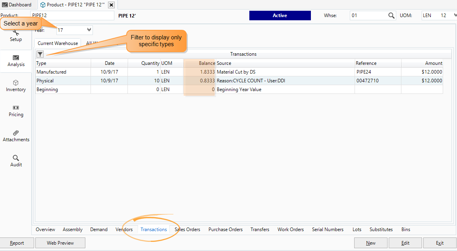457x251 pixels.
Task: Open the Sales Orders tab
Action: click(187, 230)
